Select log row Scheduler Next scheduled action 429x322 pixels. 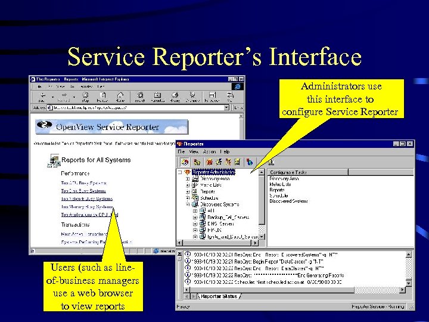pyautogui.click(x=263, y=282)
